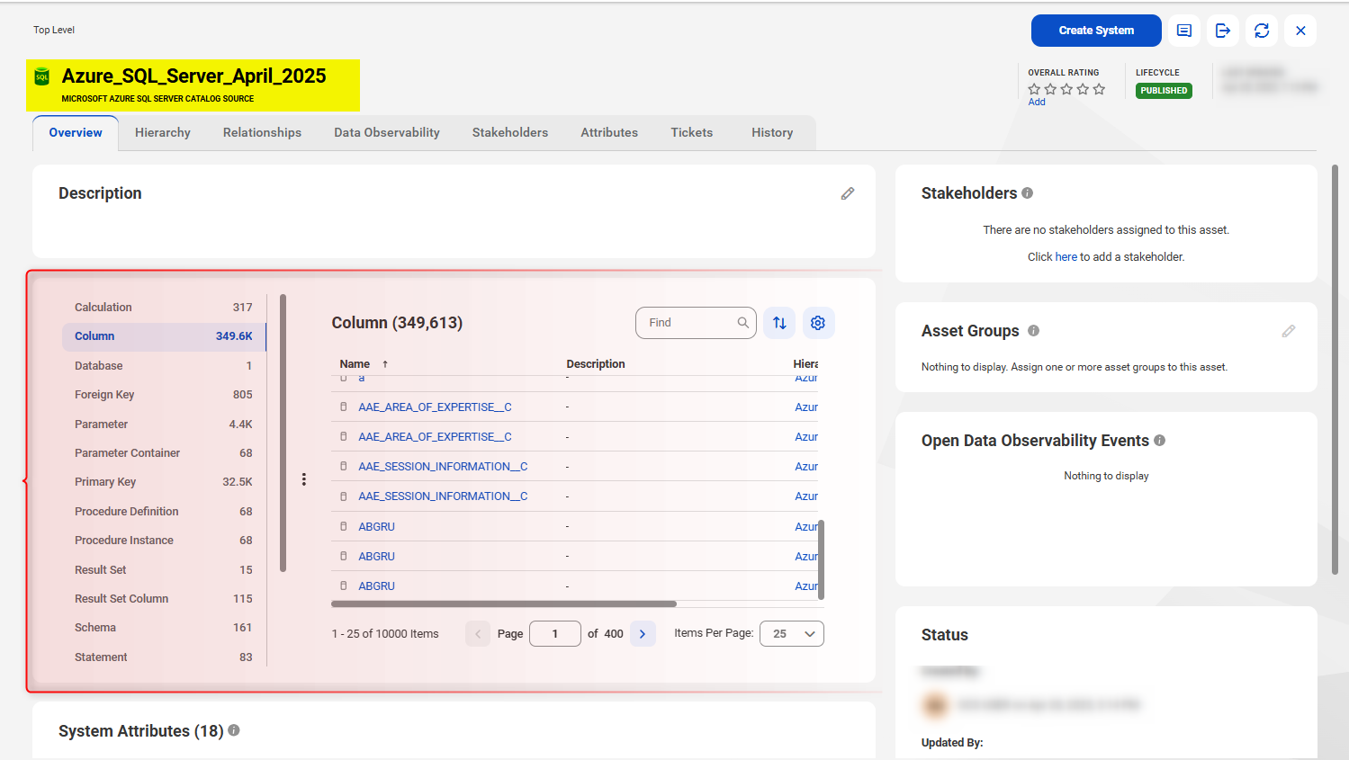This screenshot has height=760, width=1349.
Task: Click the Create System button
Action: tap(1095, 31)
